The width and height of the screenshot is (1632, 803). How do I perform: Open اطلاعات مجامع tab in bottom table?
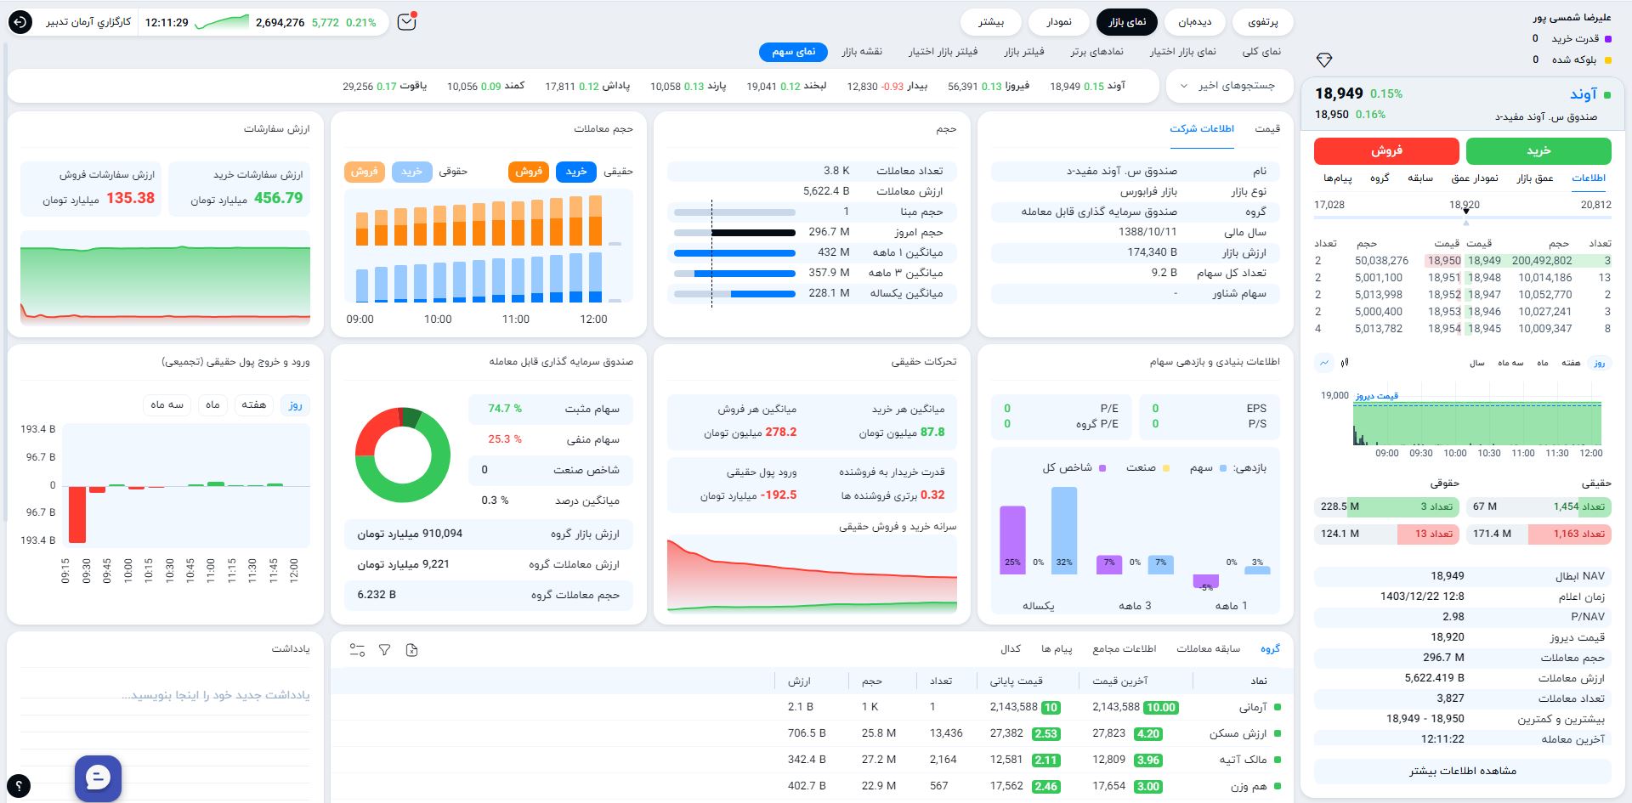(x=1124, y=649)
